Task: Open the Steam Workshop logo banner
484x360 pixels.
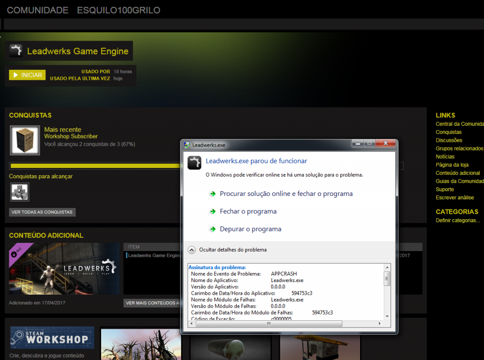Action: pyautogui.click(x=52, y=337)
